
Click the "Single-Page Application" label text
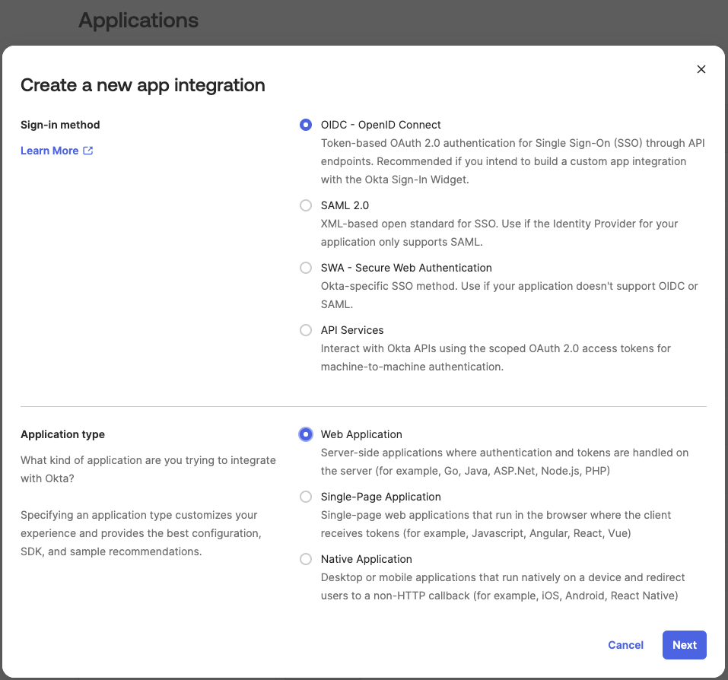pyautogui.click(x=380, y=497)
